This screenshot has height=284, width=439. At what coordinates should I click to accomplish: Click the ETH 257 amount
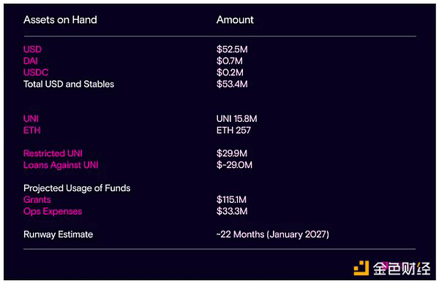(x=233, y=130)
